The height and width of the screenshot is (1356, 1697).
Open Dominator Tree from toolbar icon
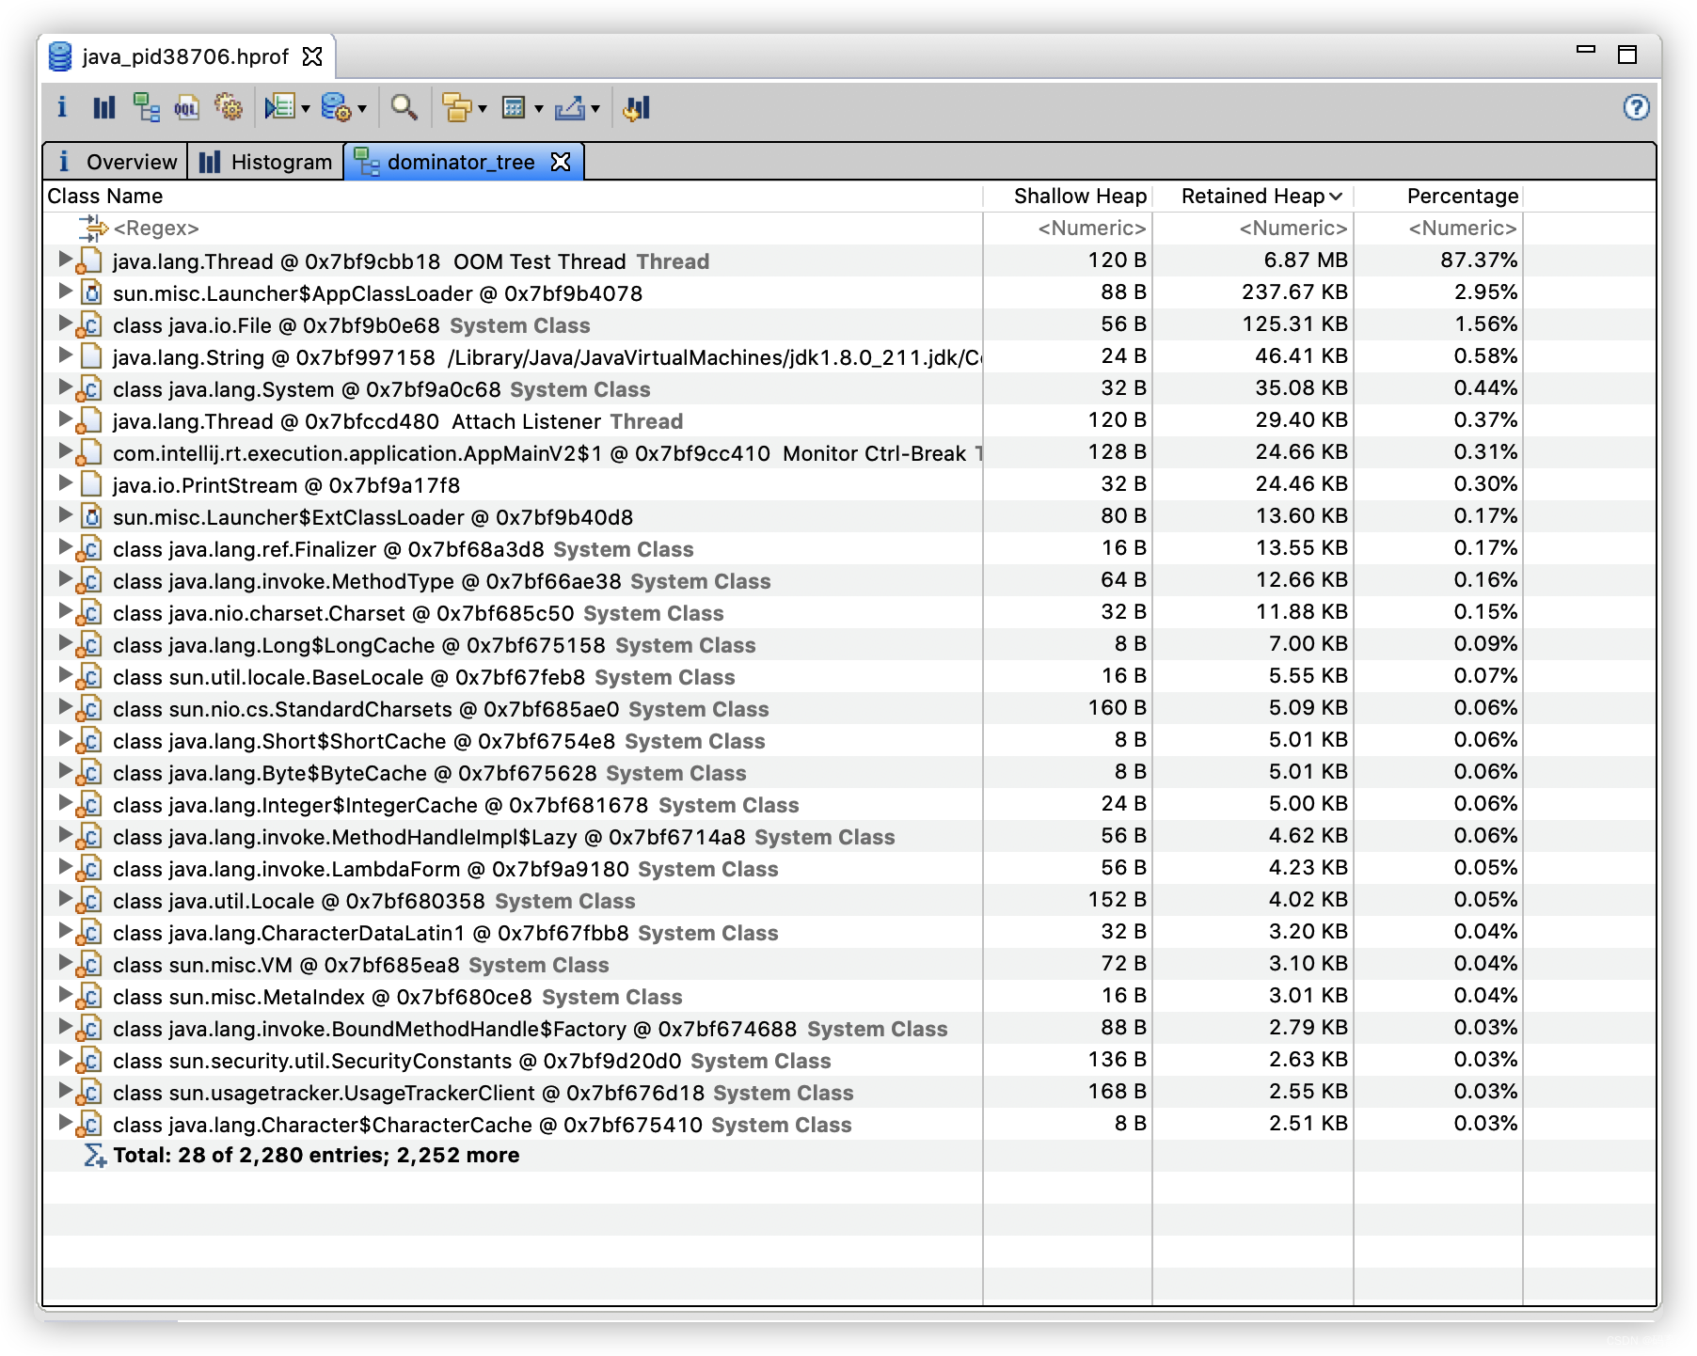tap(146, 107)
